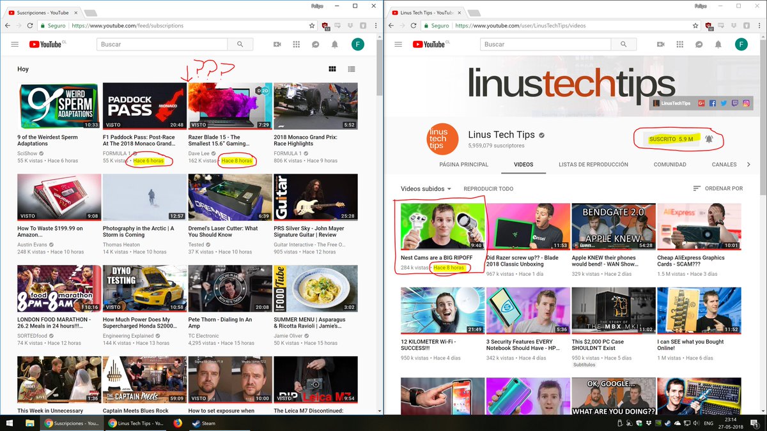
Task: Click Linus Tech Tips taskbar Chrome button
Action: (136, 423)
